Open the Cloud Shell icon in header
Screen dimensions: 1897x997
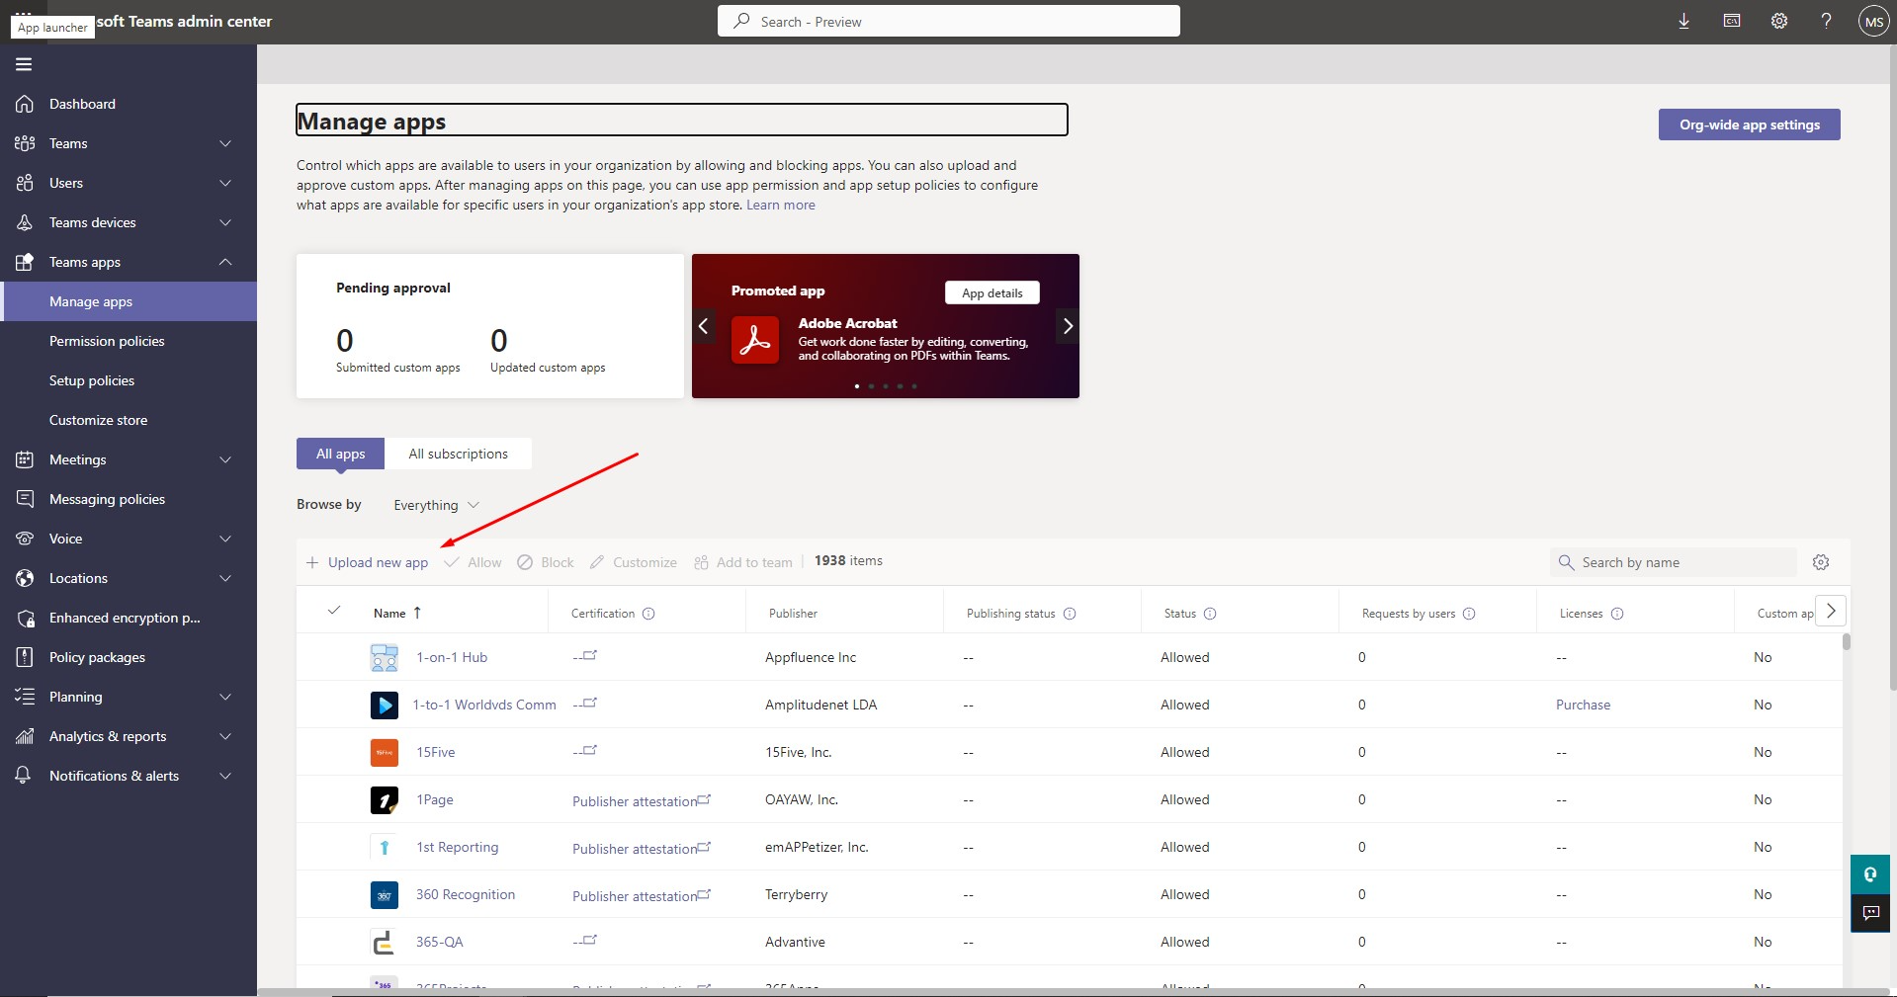coord(1732,21)
